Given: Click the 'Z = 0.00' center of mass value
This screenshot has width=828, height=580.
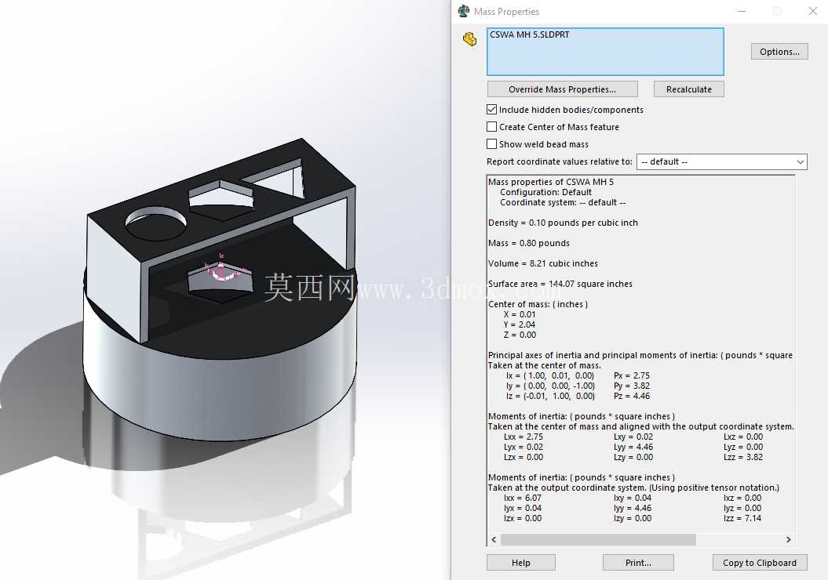Looking at the screenshot, I should click(x=520, y=335).
